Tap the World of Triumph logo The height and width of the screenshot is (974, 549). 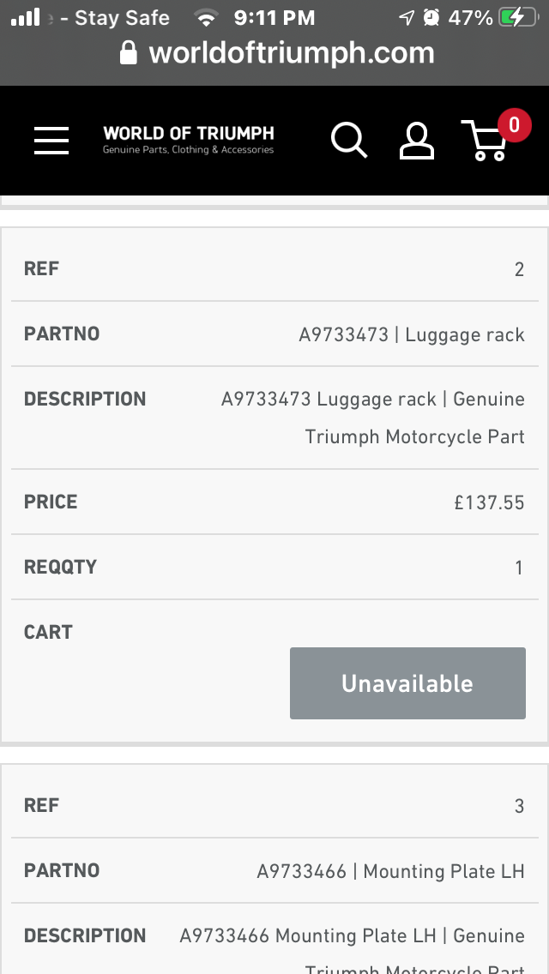(189, 140)
